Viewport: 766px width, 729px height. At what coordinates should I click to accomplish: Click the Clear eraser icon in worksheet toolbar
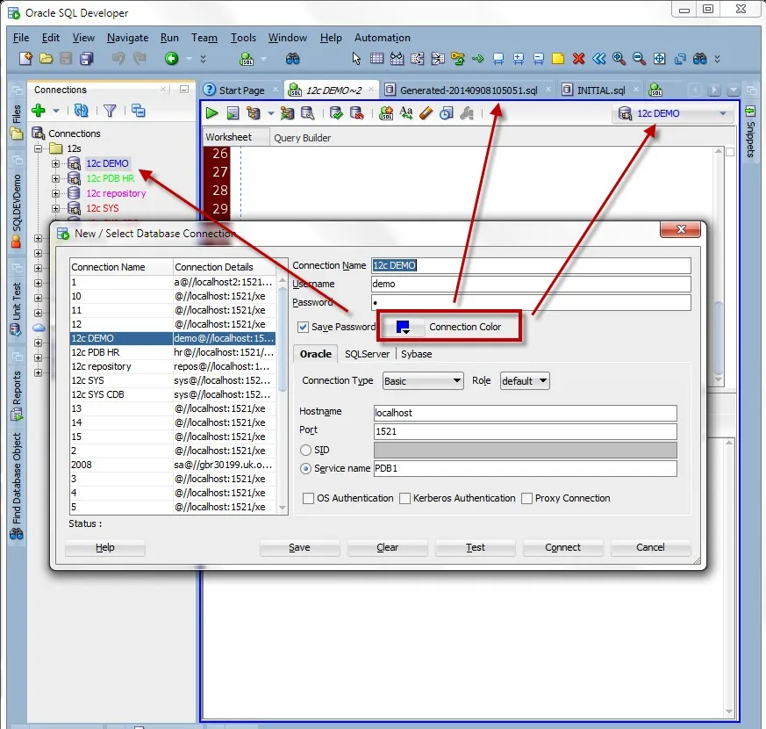click(426, 113)
